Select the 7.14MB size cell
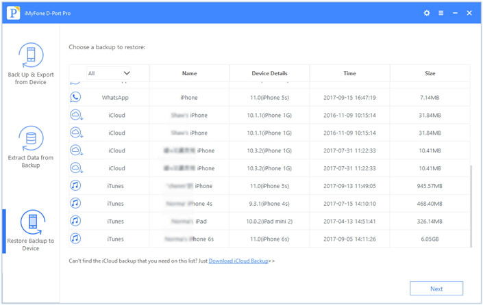483x305 pixels. pyautogui.click(x=430, y=98)
